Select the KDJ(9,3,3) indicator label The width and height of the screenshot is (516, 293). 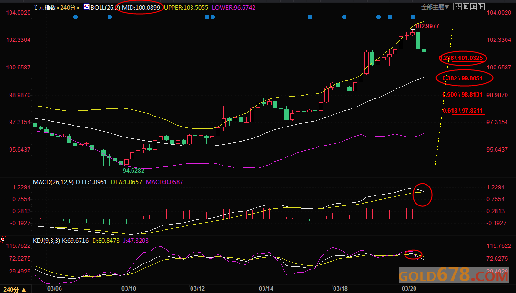pyautogui.click(x=46, y=241)
